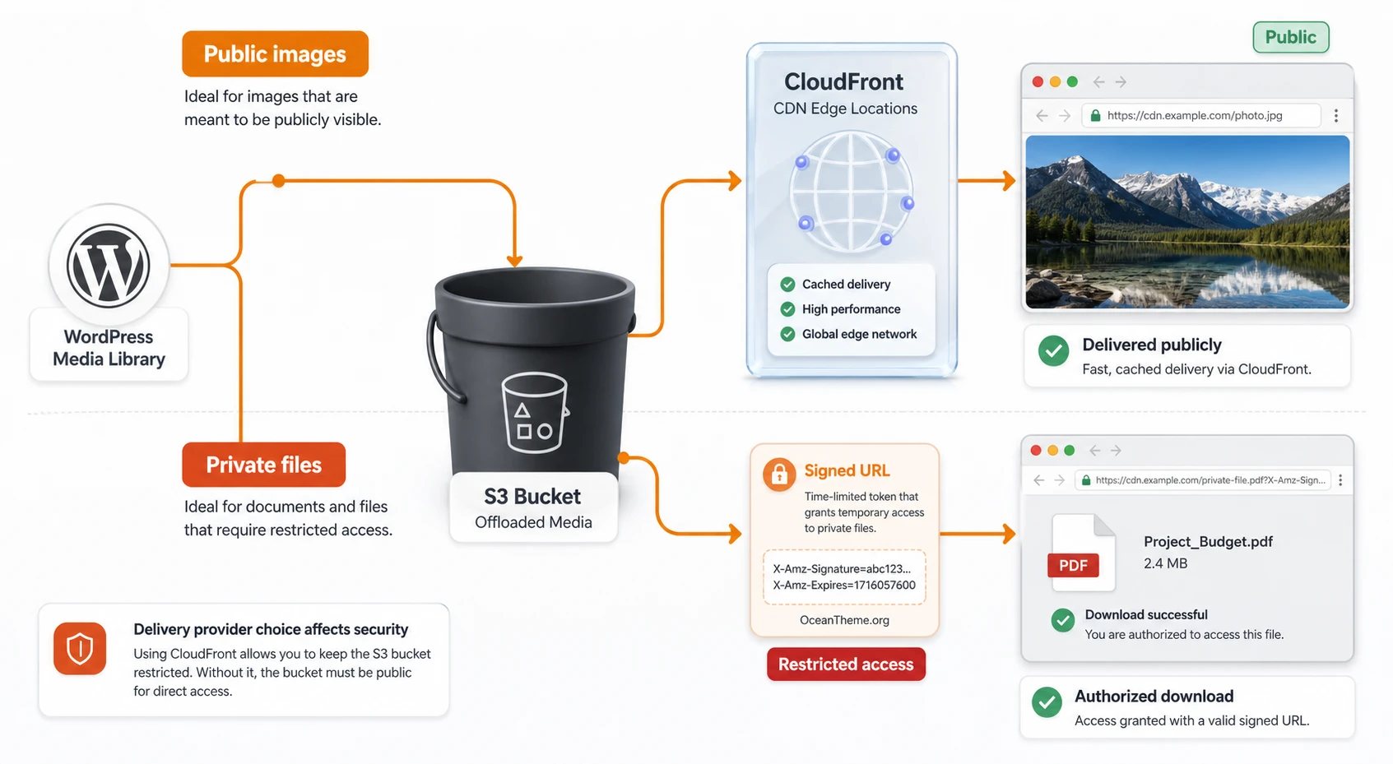Click the X-Amz-Expires=1716057600 text
This screenshot has width=1393, height=764.
coord(844,585)
